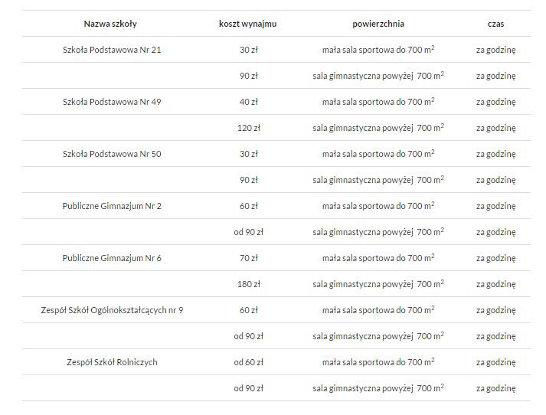Click the 40 zł price cell
This screenshot has height=415, width=546.
coord(249,102)
